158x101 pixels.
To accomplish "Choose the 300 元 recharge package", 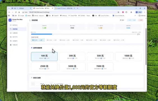I will point(72,56).
